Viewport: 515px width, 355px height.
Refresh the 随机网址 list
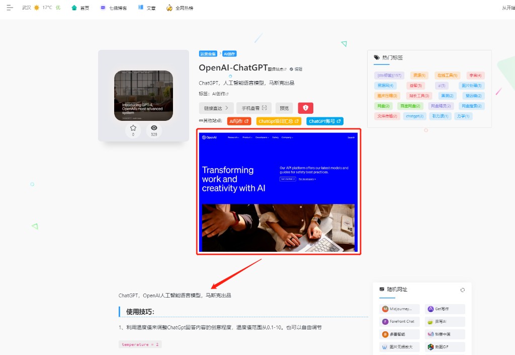click(x=463, y=290)
